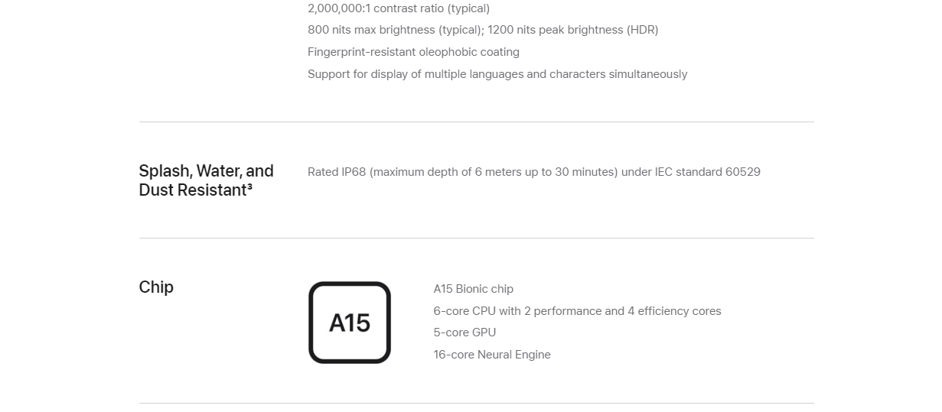This screenshot has height=412, width=942.
Task: Open footnote 3 next to Dust Resistant
Action: [249, 186]
